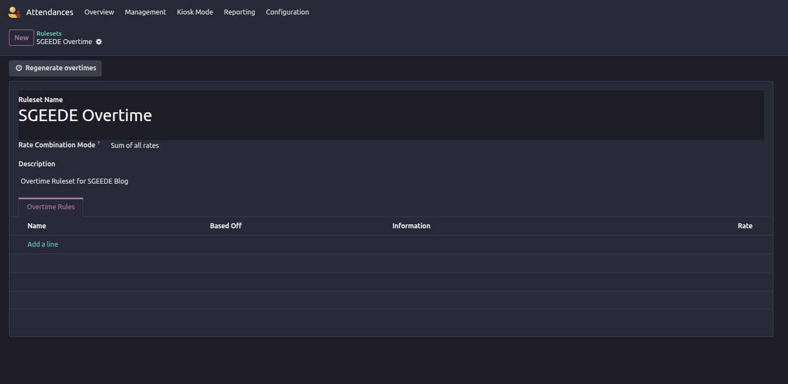Expand the Configuration menu
Screen dimensions: 788x384
[x=287, y=12]
